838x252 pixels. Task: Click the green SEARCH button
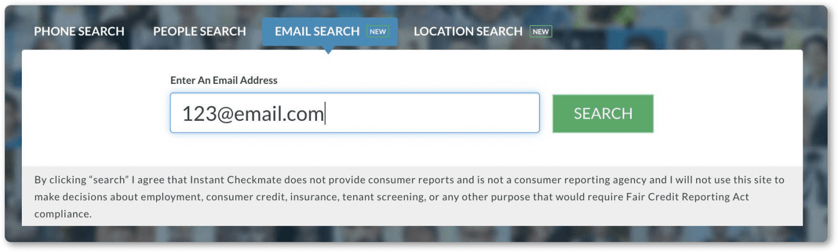tap(603, 113)
